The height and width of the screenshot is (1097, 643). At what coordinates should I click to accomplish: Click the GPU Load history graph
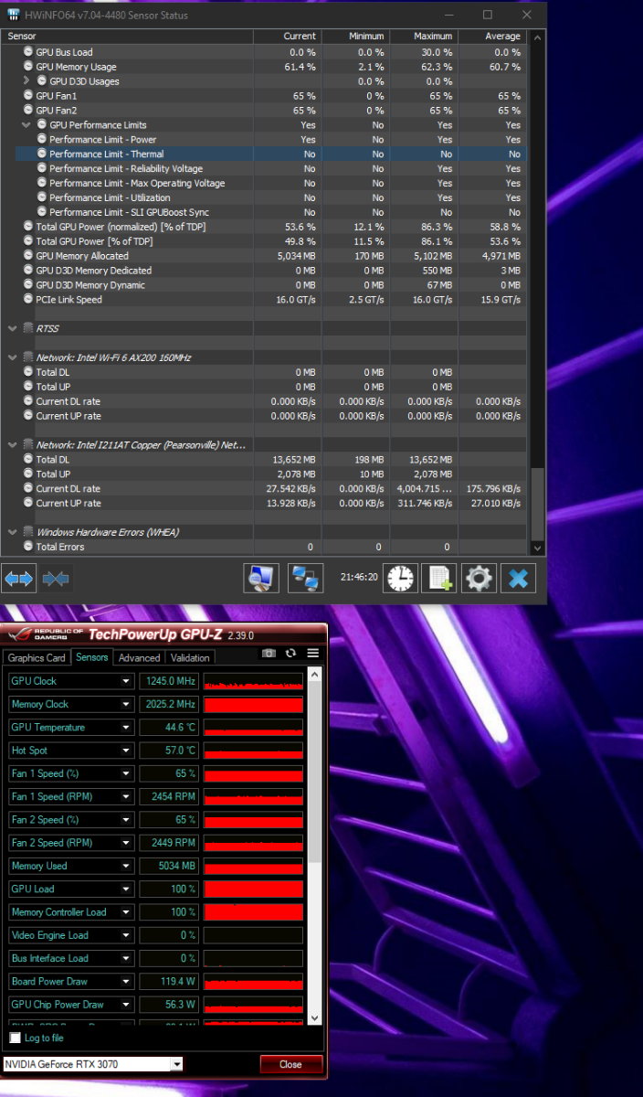point(253,889)
